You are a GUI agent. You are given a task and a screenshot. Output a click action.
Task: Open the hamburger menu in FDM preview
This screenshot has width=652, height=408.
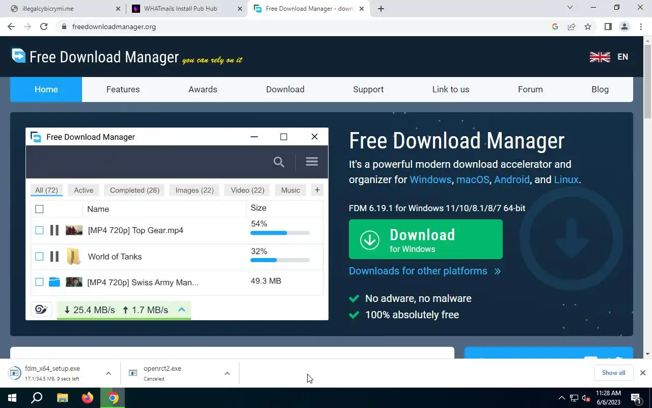312,162
